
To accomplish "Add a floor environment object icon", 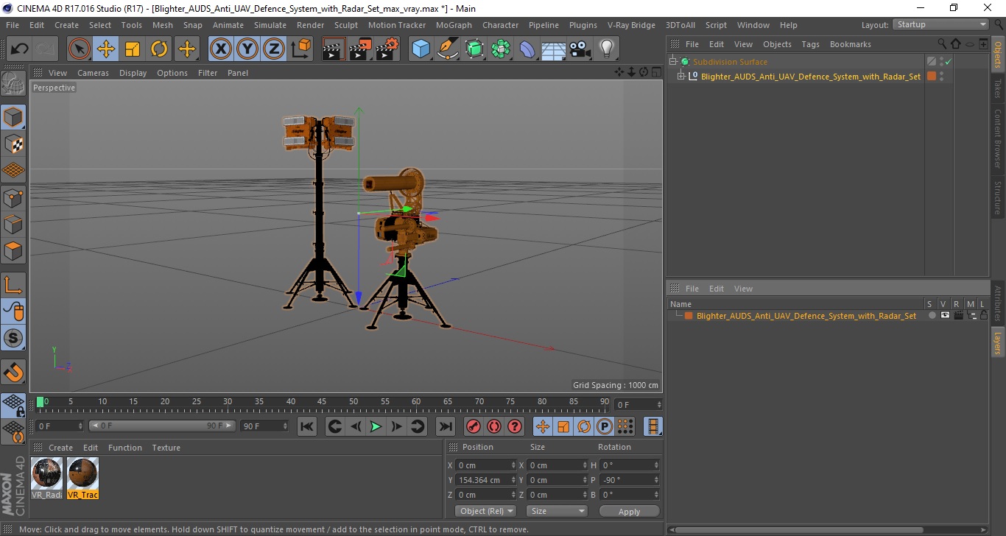I will 554,49.
